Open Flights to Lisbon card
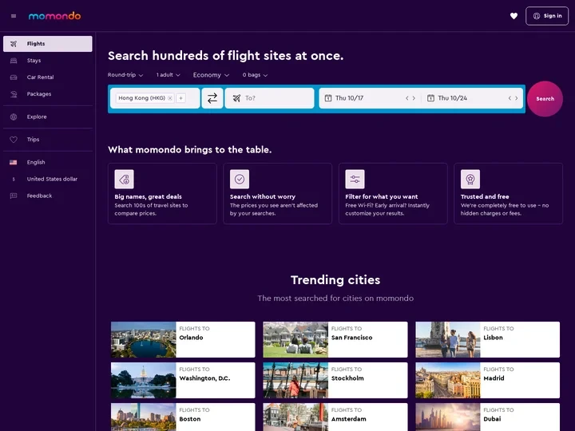The height and width of the screenshot is (431, 575). (x=487, y=339)
